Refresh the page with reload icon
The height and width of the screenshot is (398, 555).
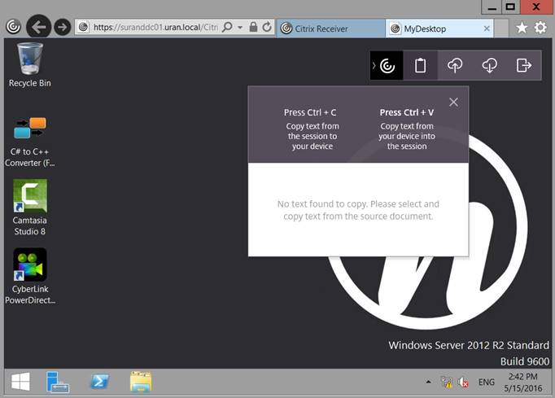[267, 27]
